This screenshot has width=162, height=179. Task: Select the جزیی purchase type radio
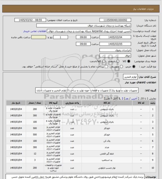coord(134,67)
